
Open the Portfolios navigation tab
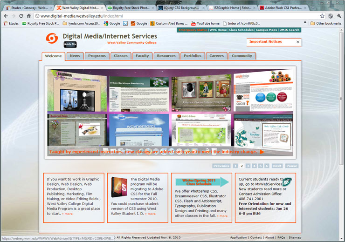(193, 56)
